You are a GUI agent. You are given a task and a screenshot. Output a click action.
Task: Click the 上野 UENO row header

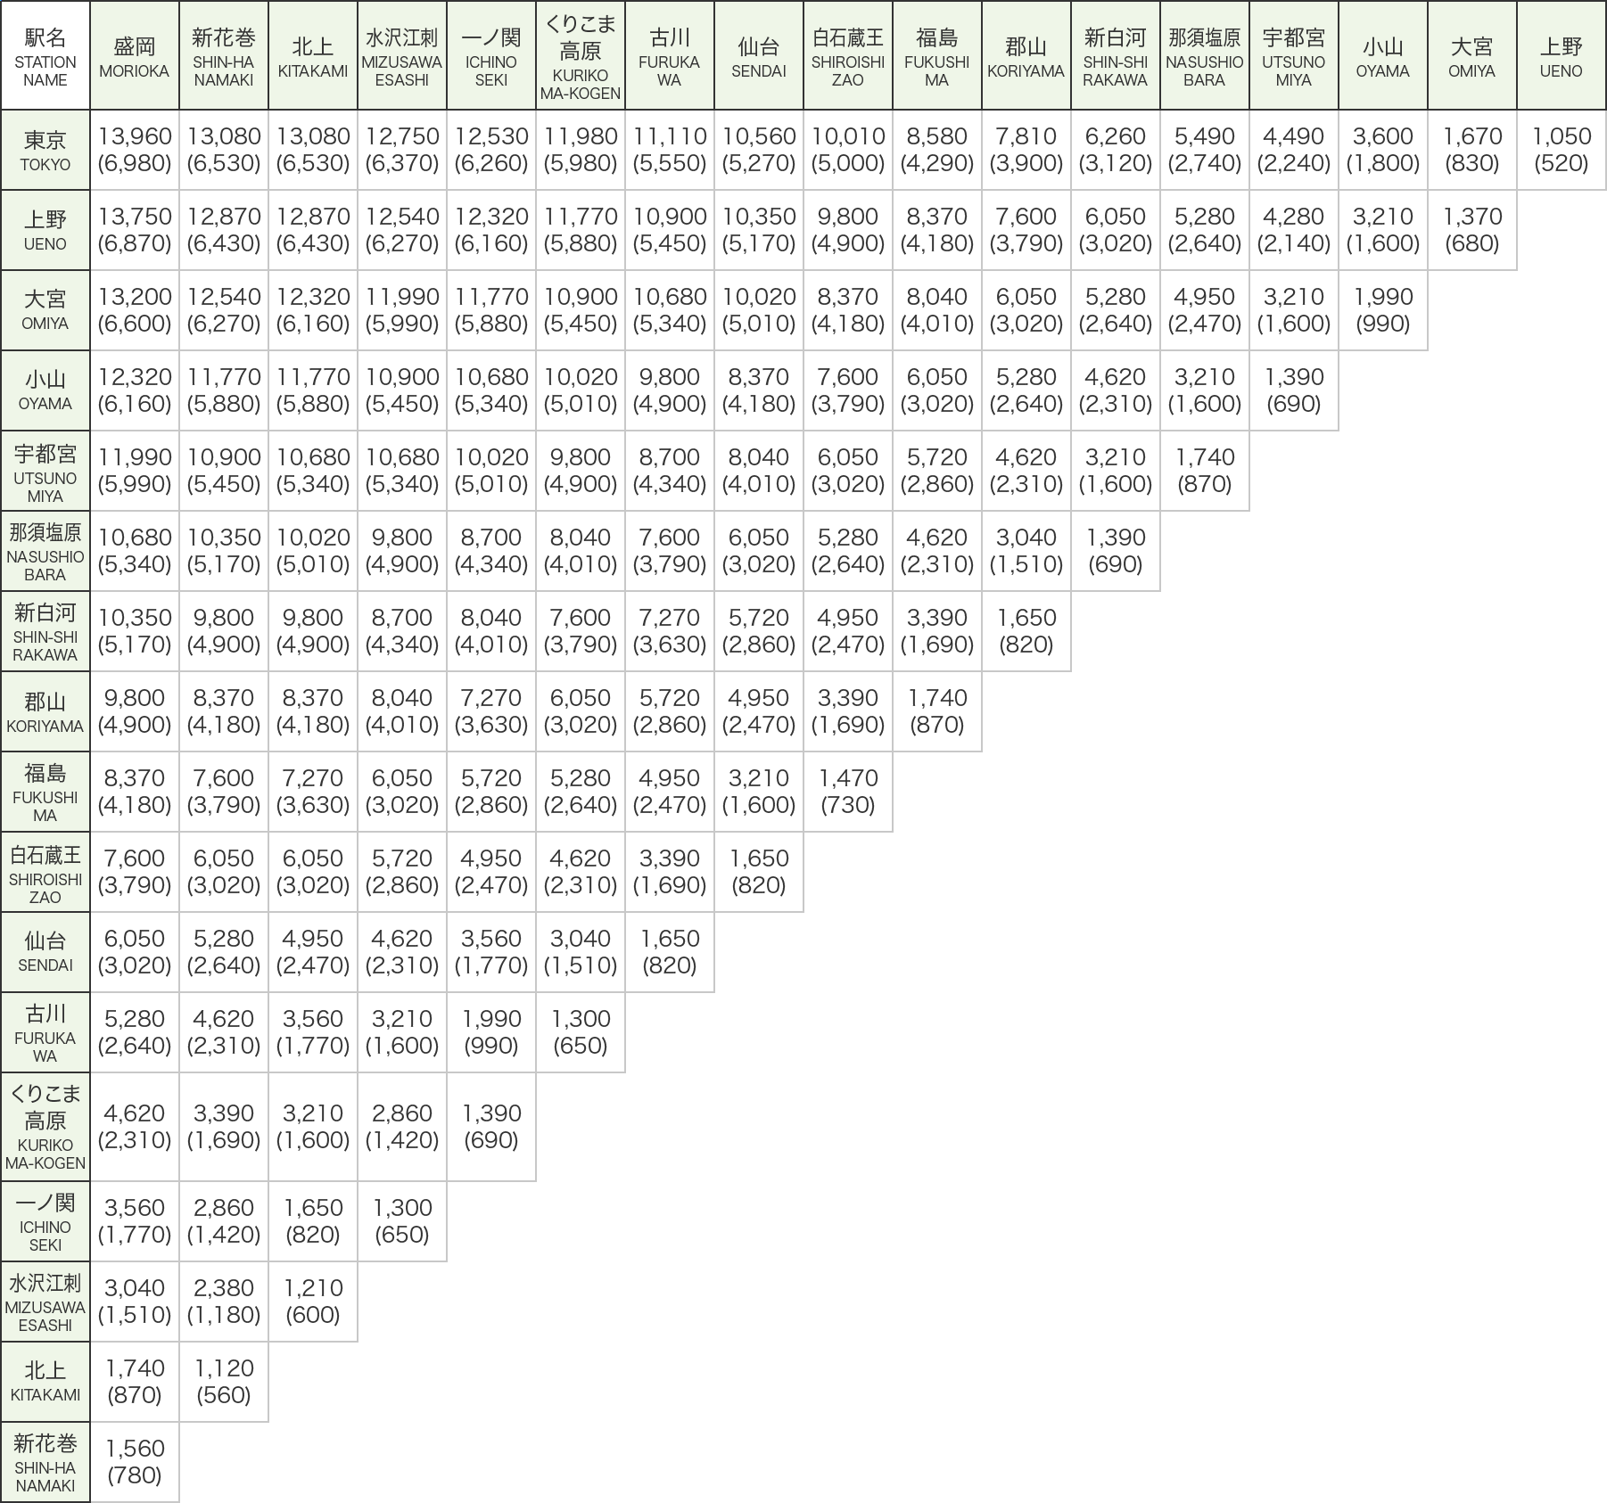[x=45, y=230]
